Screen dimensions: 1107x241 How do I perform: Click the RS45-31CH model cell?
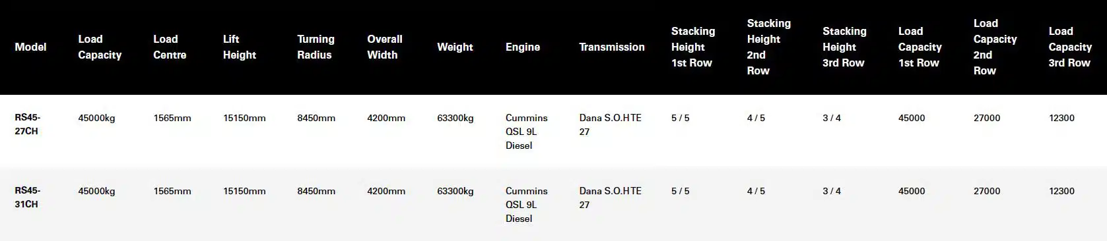(28, 198)
